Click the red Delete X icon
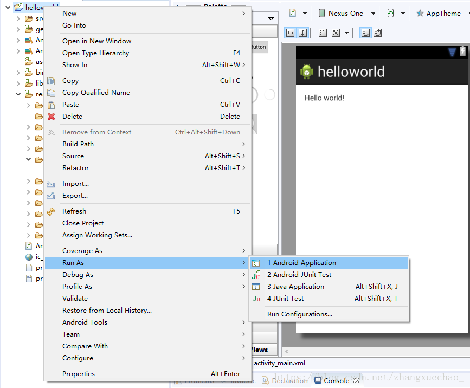Viewport: 470px width, 388px height. click(x=51, y=117)
